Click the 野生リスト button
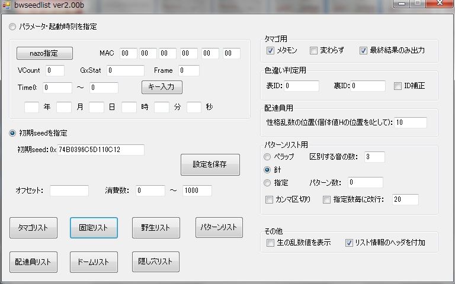455x284 pixels. [156, 227]
